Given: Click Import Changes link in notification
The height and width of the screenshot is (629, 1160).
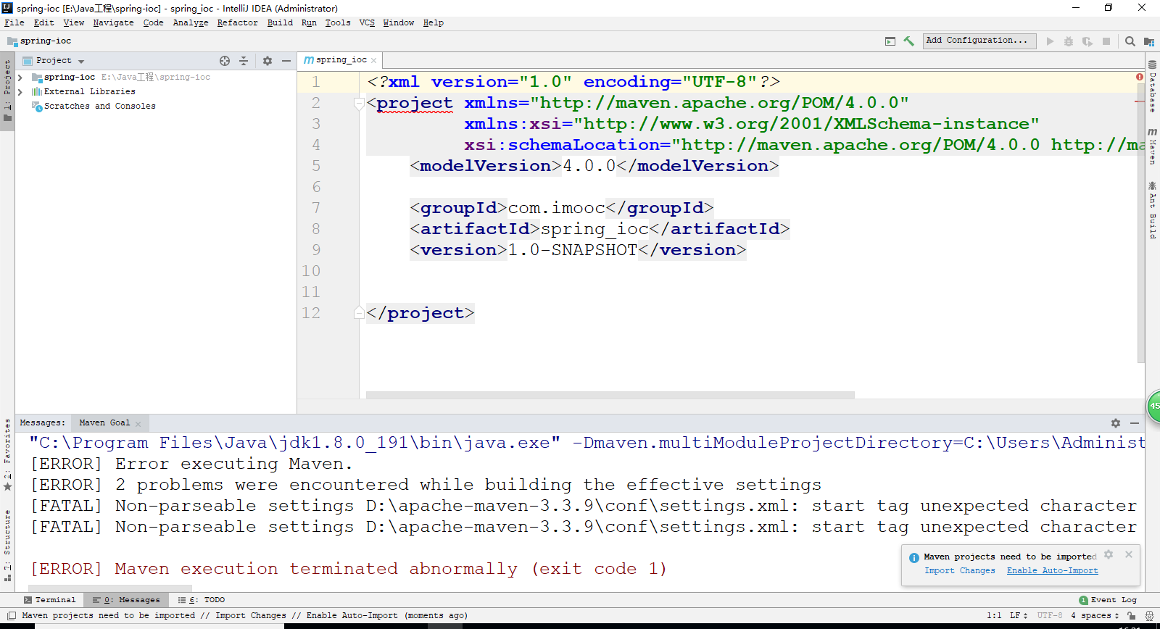Looking at the screenshot, I should 960,571.
